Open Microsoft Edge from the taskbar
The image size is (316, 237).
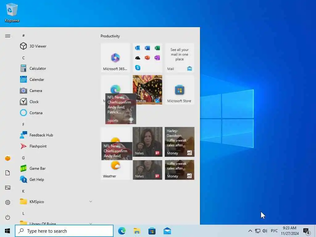122,231
